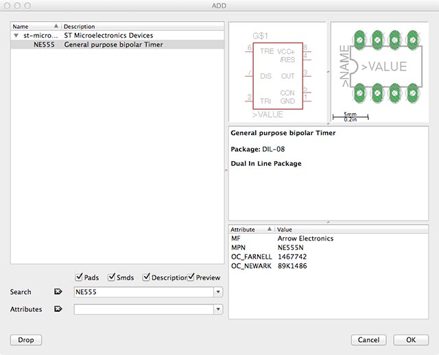Collapse the st-micro library tree node
This screenshot has height=355, width=439.
(16, 35)
